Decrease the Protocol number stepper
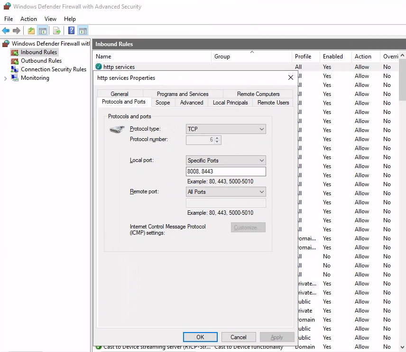The image size is (406, 352). point(217,142)
